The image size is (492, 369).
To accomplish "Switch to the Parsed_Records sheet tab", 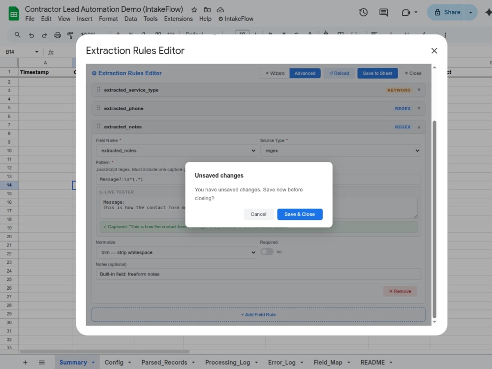I will click(x=164, y=363).
